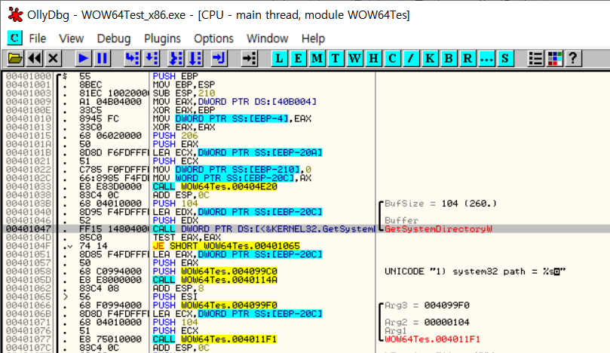Click CALL WOW64Tes.004011F1 instruction

point(215,339)
